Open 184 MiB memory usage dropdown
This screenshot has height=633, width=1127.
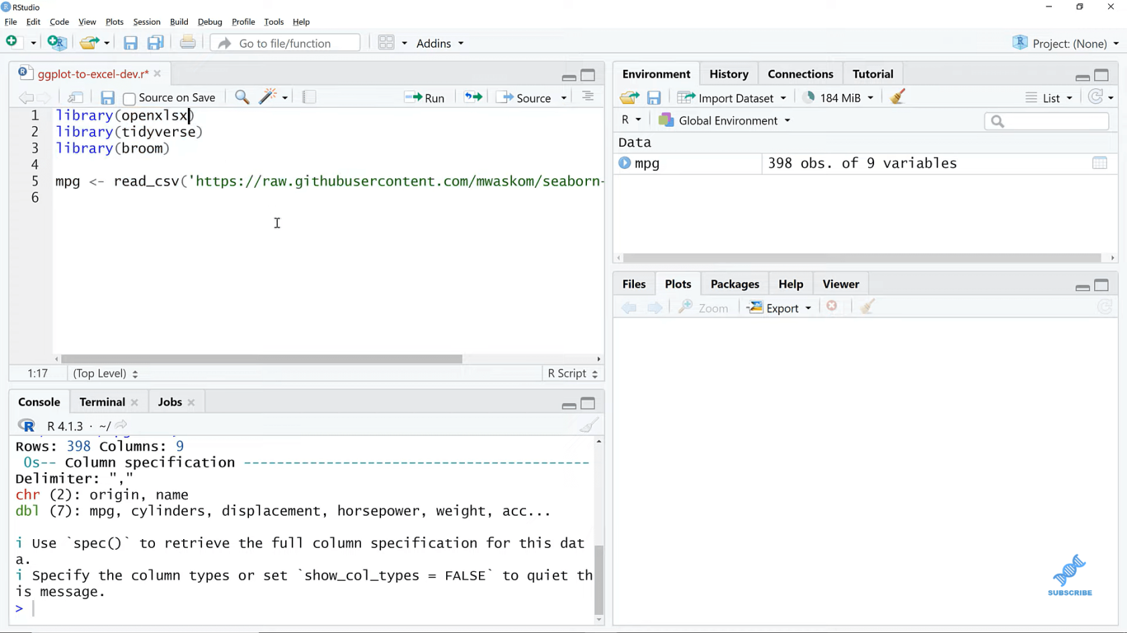click(839, 98)
